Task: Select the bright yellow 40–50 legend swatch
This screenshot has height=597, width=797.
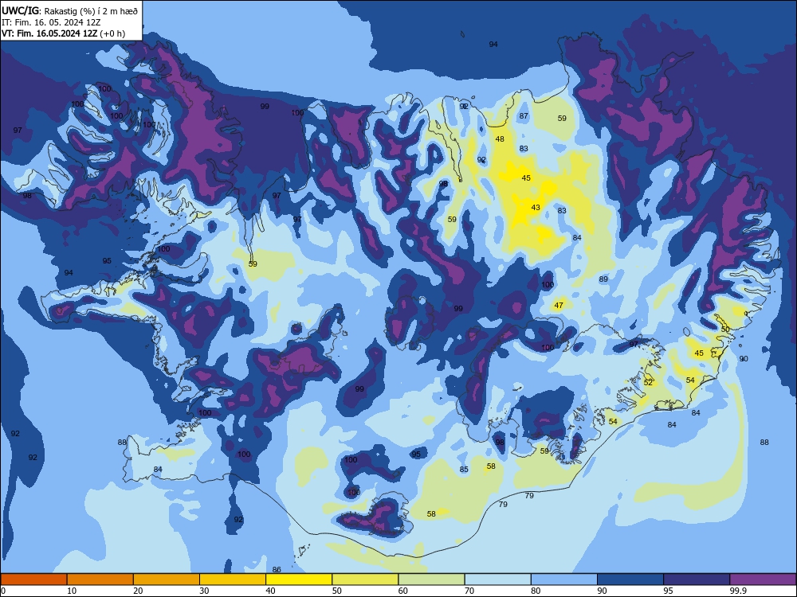Action: click(299, 579)
